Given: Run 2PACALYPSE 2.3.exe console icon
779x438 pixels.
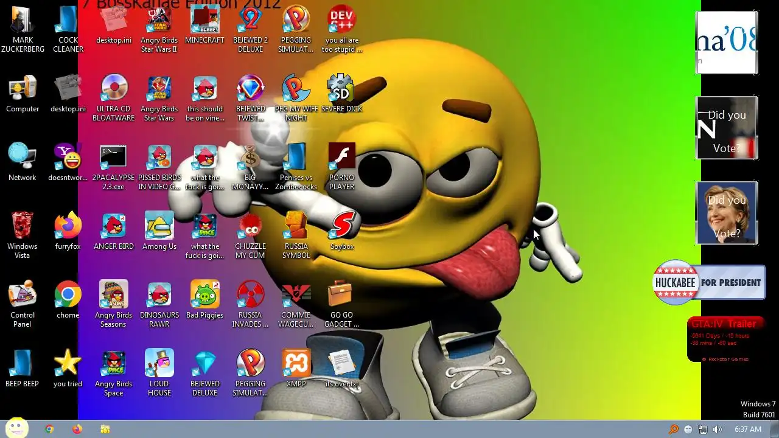Looking at the screenshot, I should coord(114,167).
